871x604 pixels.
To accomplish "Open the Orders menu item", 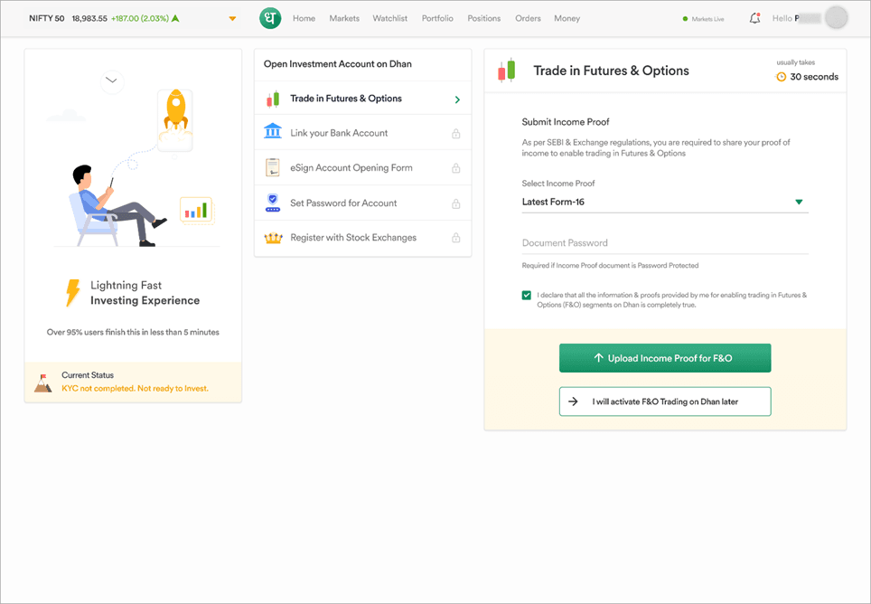I will pos(528,18).
